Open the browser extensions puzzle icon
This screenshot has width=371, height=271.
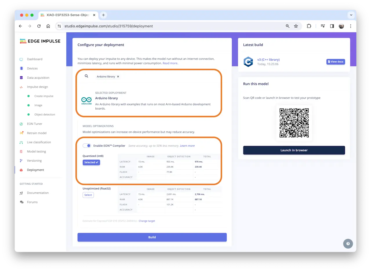(x=309, y=26)
